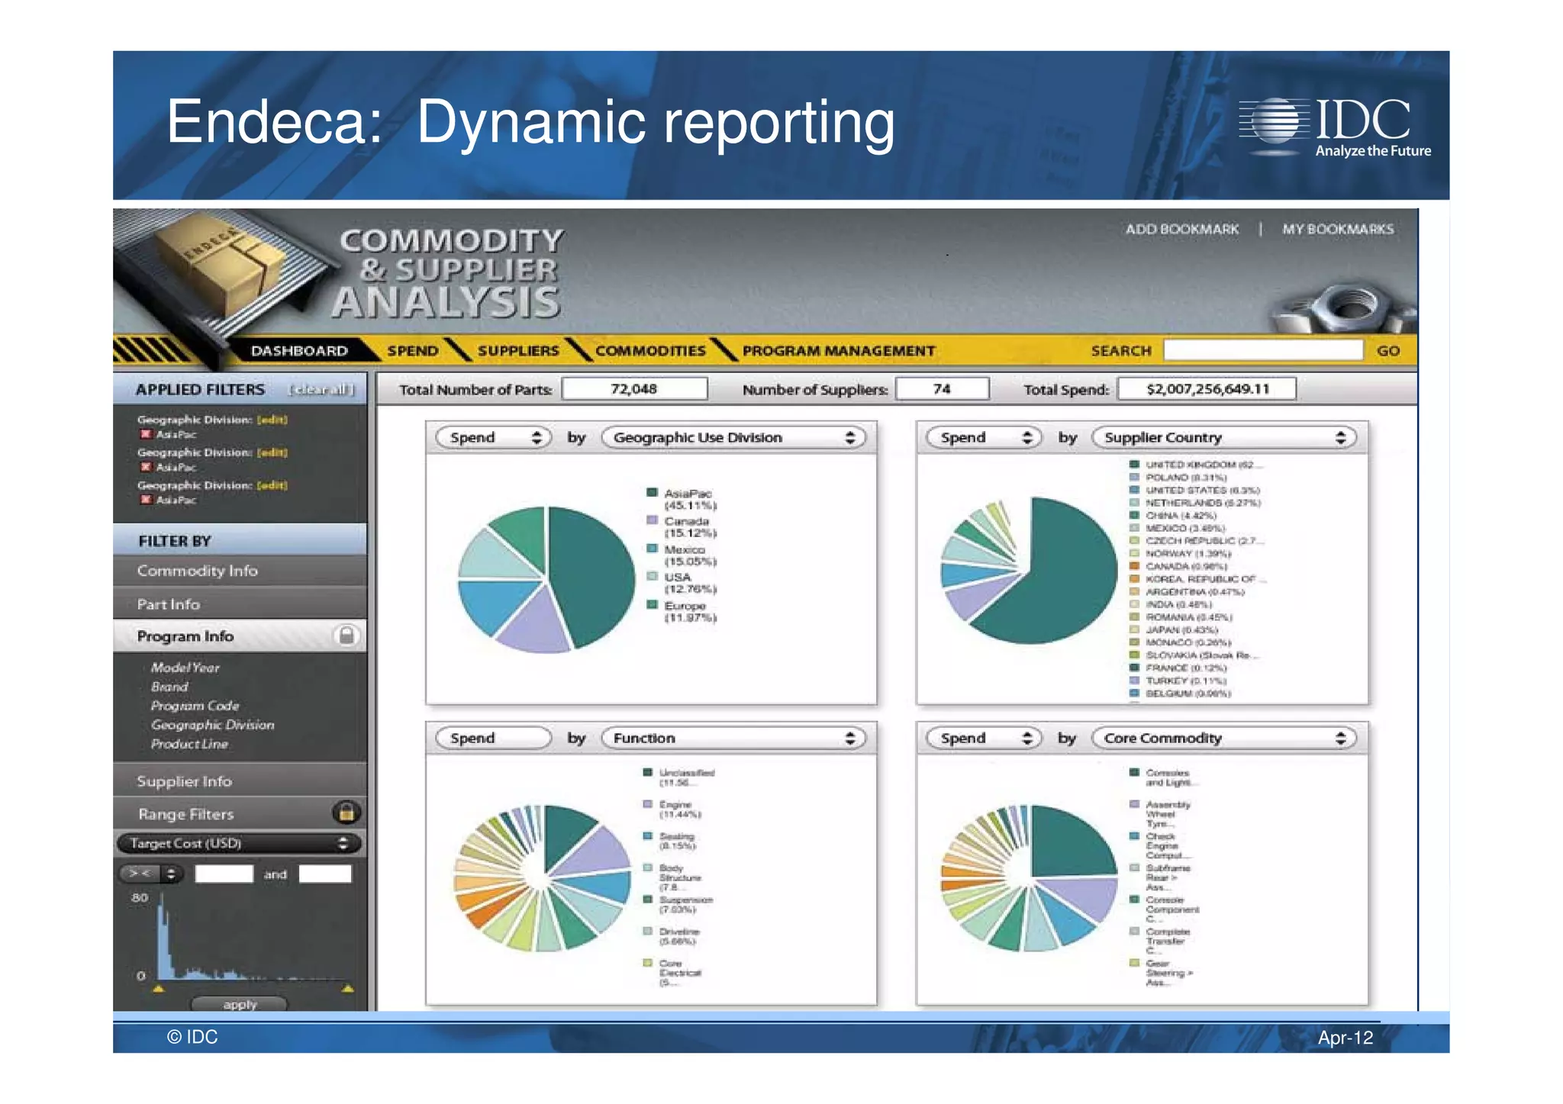Filter by Program Code
The height and width of the screenshot is (1104, 1563).
[195, 705]
